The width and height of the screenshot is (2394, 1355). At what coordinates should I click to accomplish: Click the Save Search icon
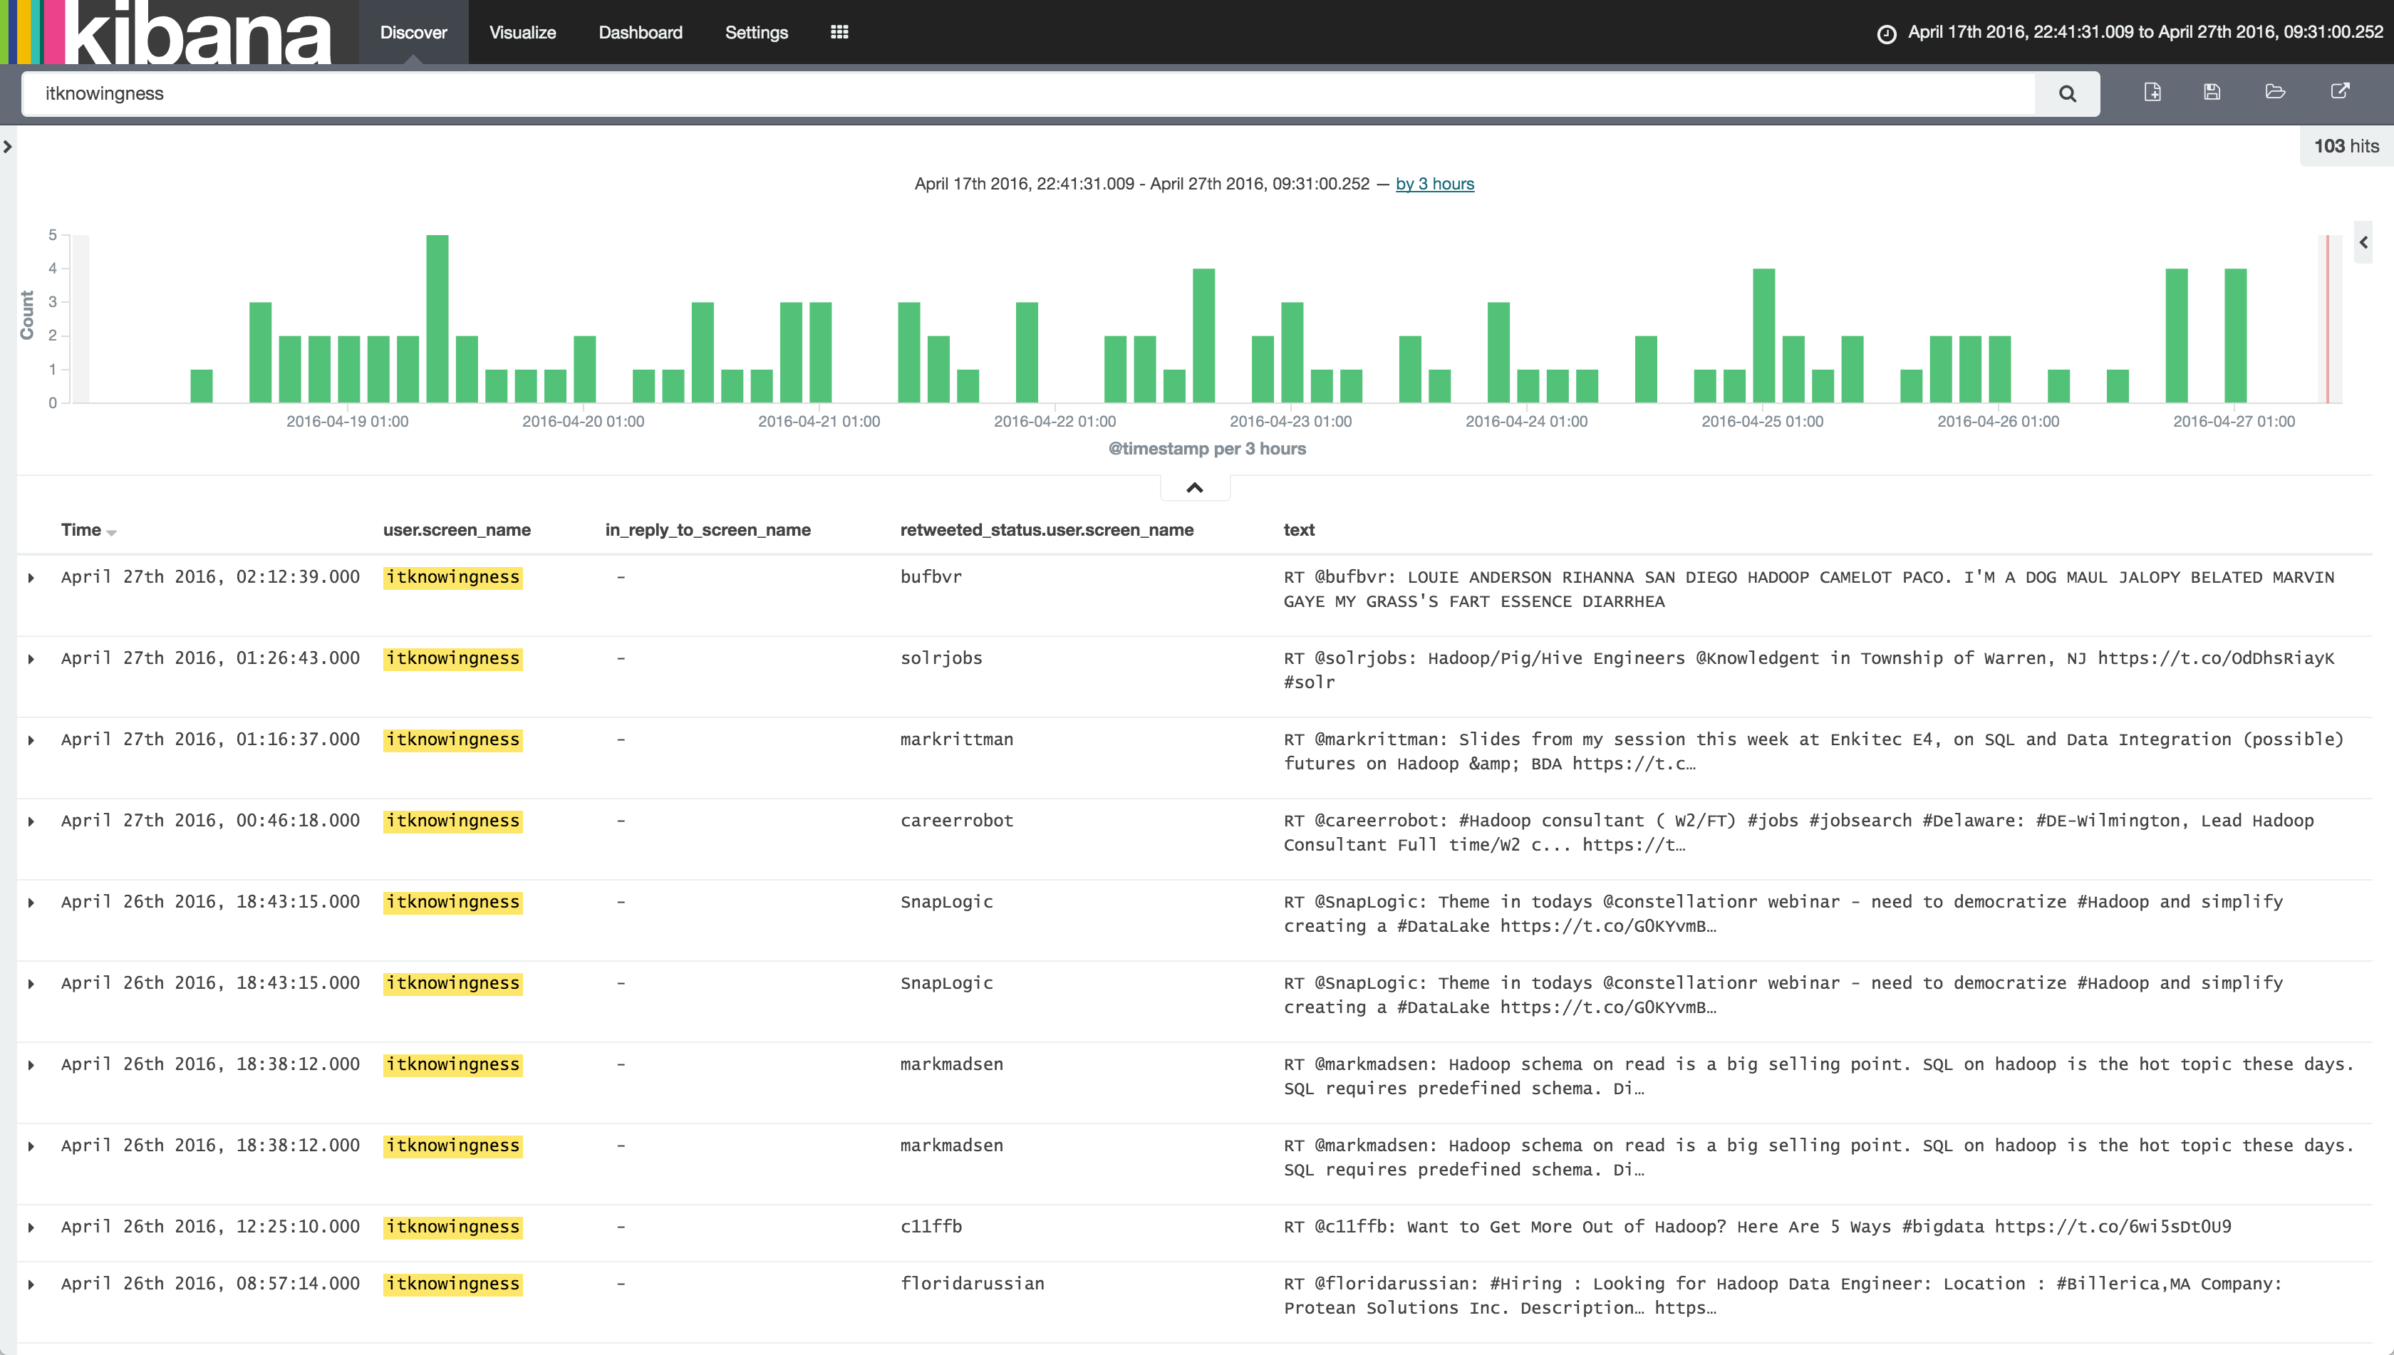[x=2212, y=92]
